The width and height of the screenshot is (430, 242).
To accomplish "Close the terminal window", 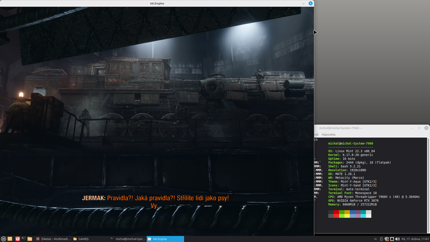I will point(426,128).
